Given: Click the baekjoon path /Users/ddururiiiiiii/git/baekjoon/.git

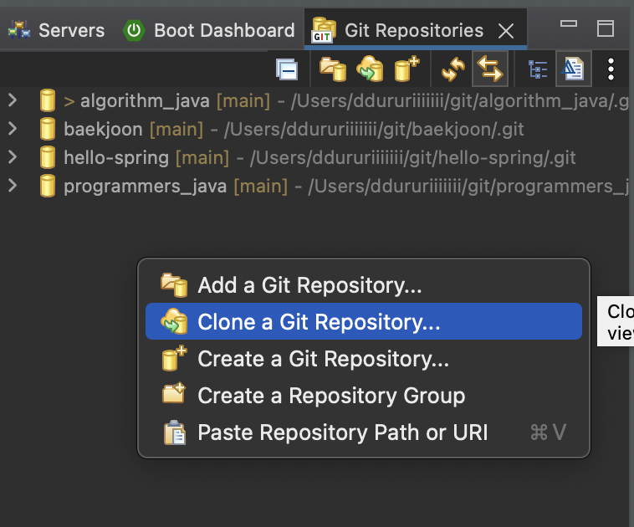Looking at the screenshot, I should click(374, 130).
